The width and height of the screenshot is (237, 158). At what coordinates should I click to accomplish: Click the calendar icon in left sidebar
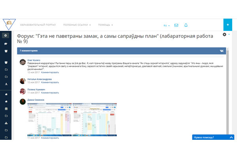tap(6, 109)
